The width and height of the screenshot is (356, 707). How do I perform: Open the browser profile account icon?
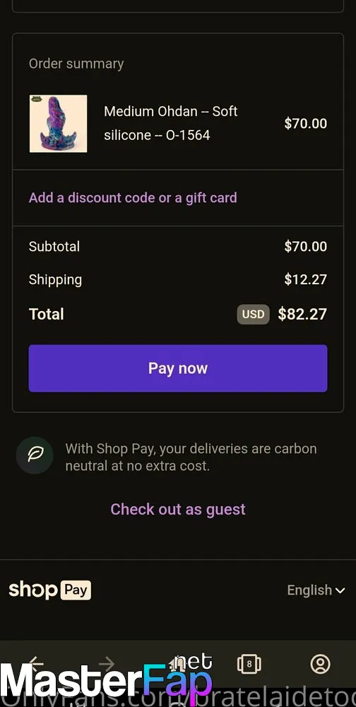[x=321, y=664]
